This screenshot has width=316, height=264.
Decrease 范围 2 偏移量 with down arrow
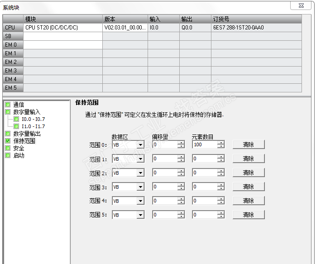tap(181, 174)
